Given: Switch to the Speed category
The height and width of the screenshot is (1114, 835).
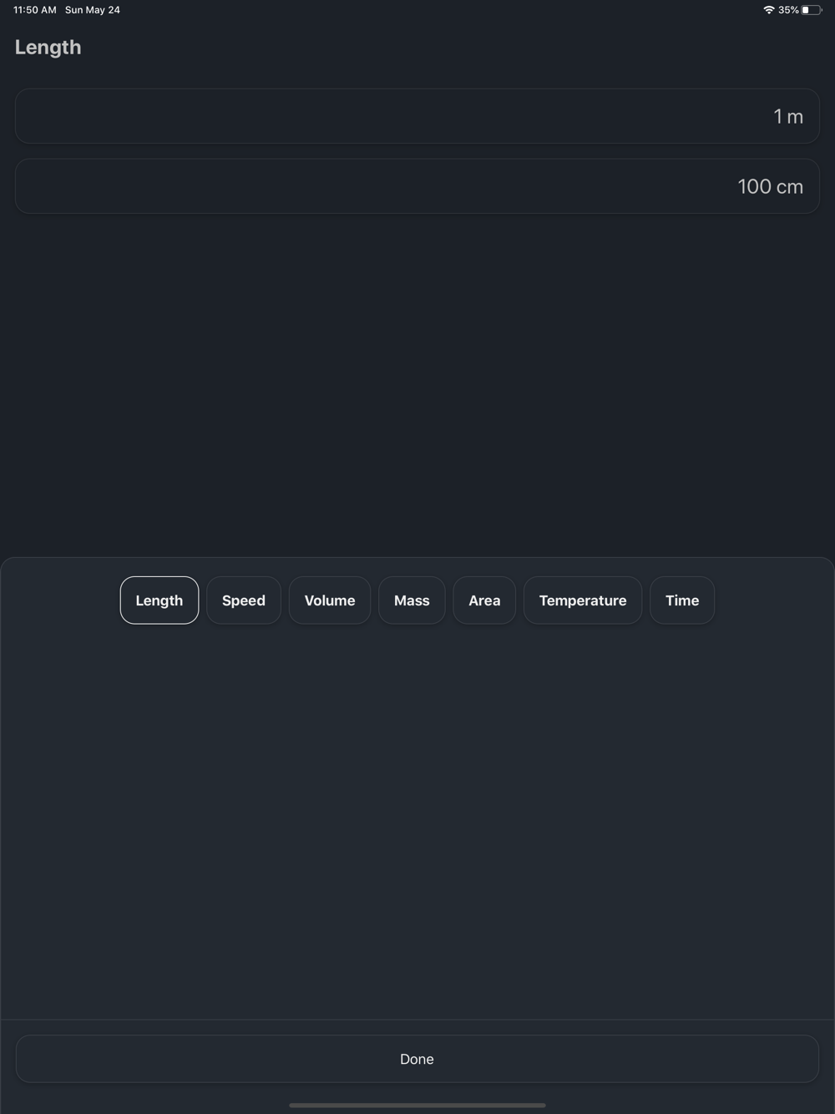Looking at the screenshot, I should pyautogui.click(x=244, y=600).
